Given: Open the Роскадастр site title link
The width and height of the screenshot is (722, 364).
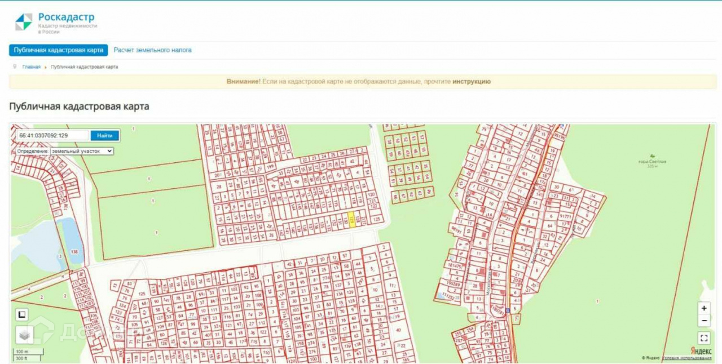Looking at the screenshot, I should click(x=67, y=17).
